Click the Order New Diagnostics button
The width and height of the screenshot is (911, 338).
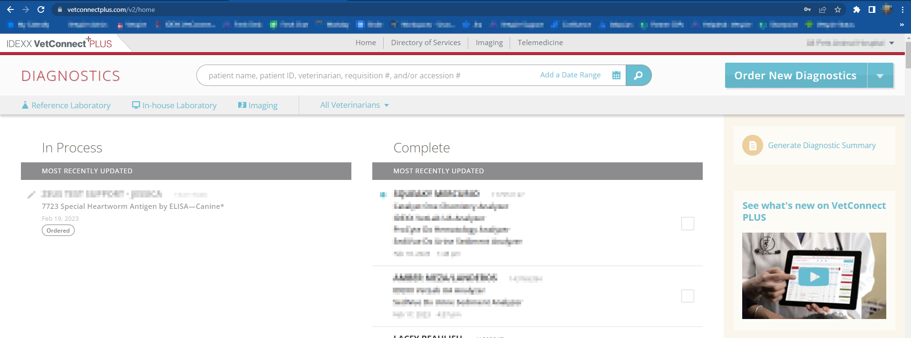(795, 76)
